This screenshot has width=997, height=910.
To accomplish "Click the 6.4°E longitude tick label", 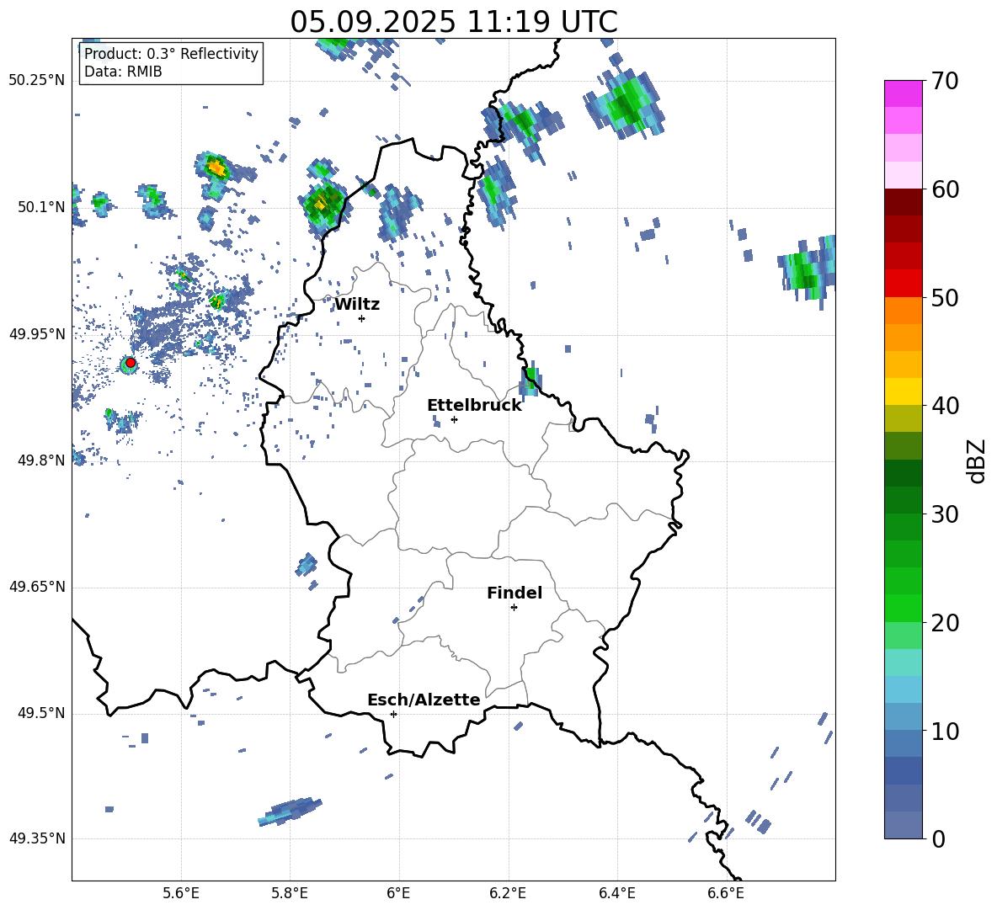I will 616,893.
